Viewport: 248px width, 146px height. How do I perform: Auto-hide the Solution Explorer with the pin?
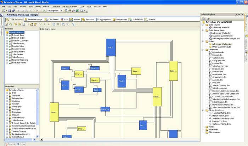click(x=239, y=15)
